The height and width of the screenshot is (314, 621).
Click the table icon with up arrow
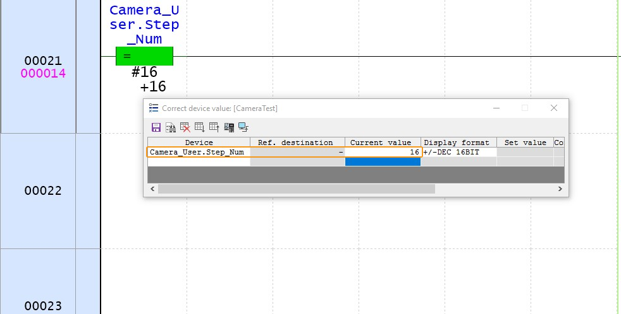click(214, 127)
